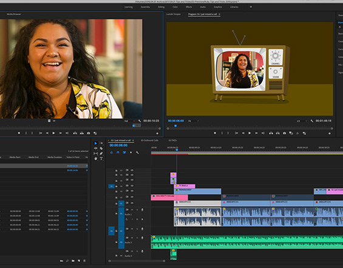Image resolution: width=343 pixels, height=268 pixels.
Task: Export a frame from the Source monitor
Action: pos(89,133)
